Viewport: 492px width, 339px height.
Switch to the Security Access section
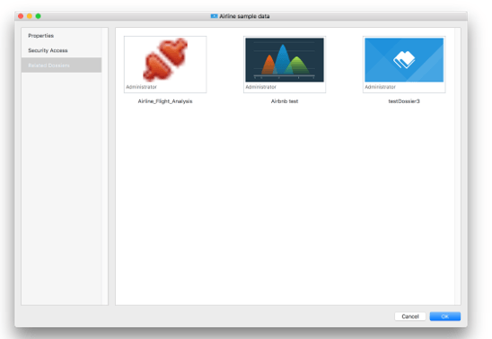pos(48,50)
